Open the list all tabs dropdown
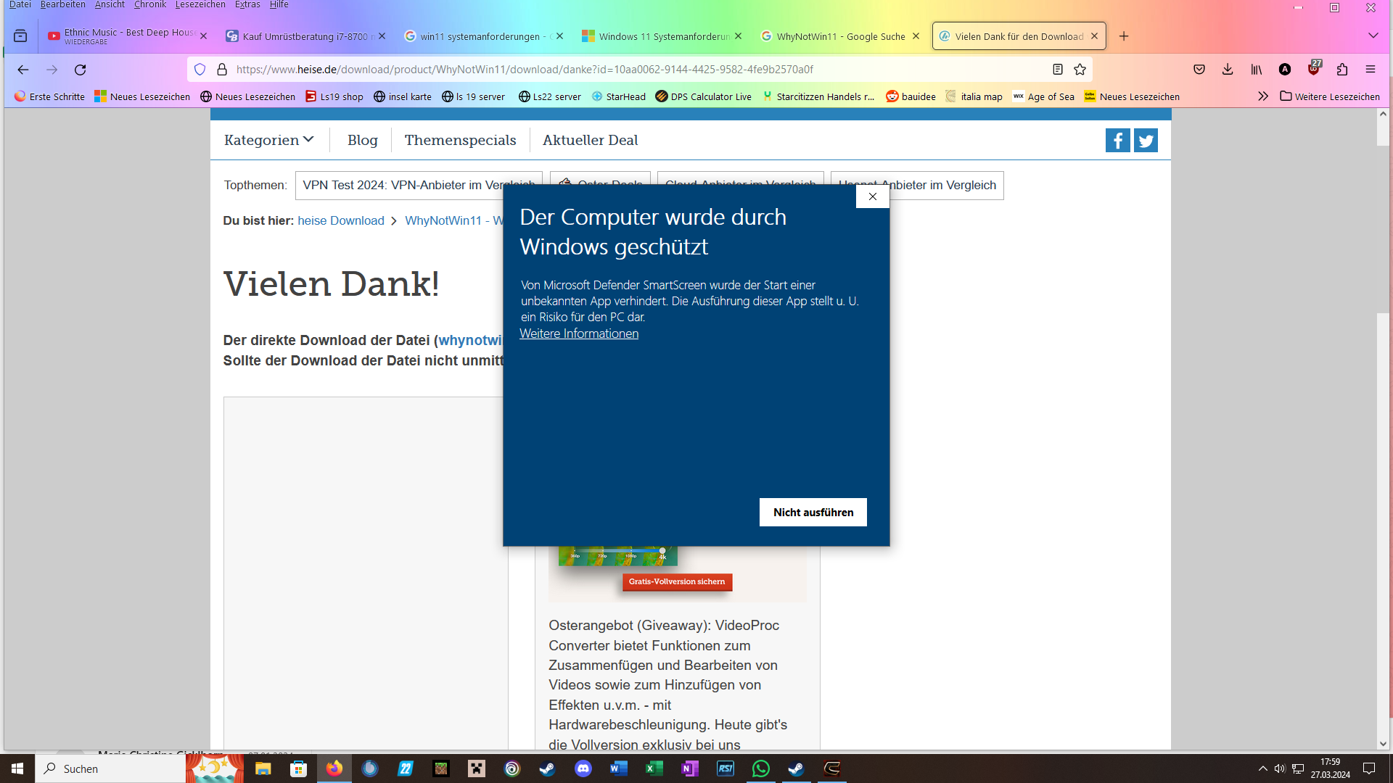The width and height of the screenshot is (1393, 783). (x=1373, y=36)
